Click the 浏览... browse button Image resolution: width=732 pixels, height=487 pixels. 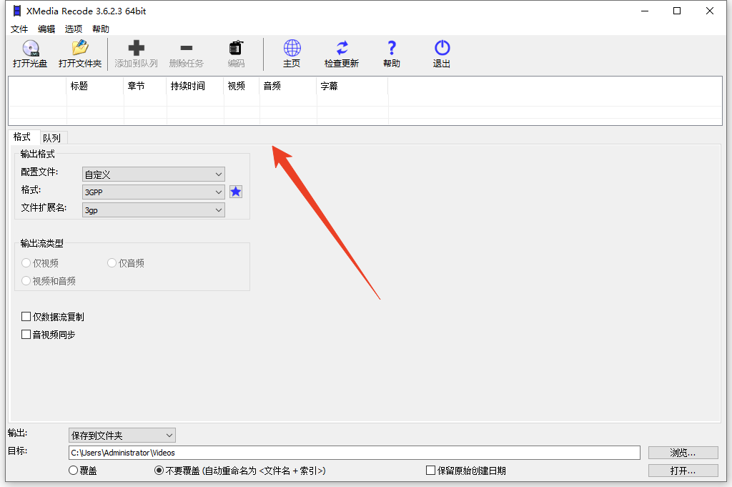coord(683,453)
